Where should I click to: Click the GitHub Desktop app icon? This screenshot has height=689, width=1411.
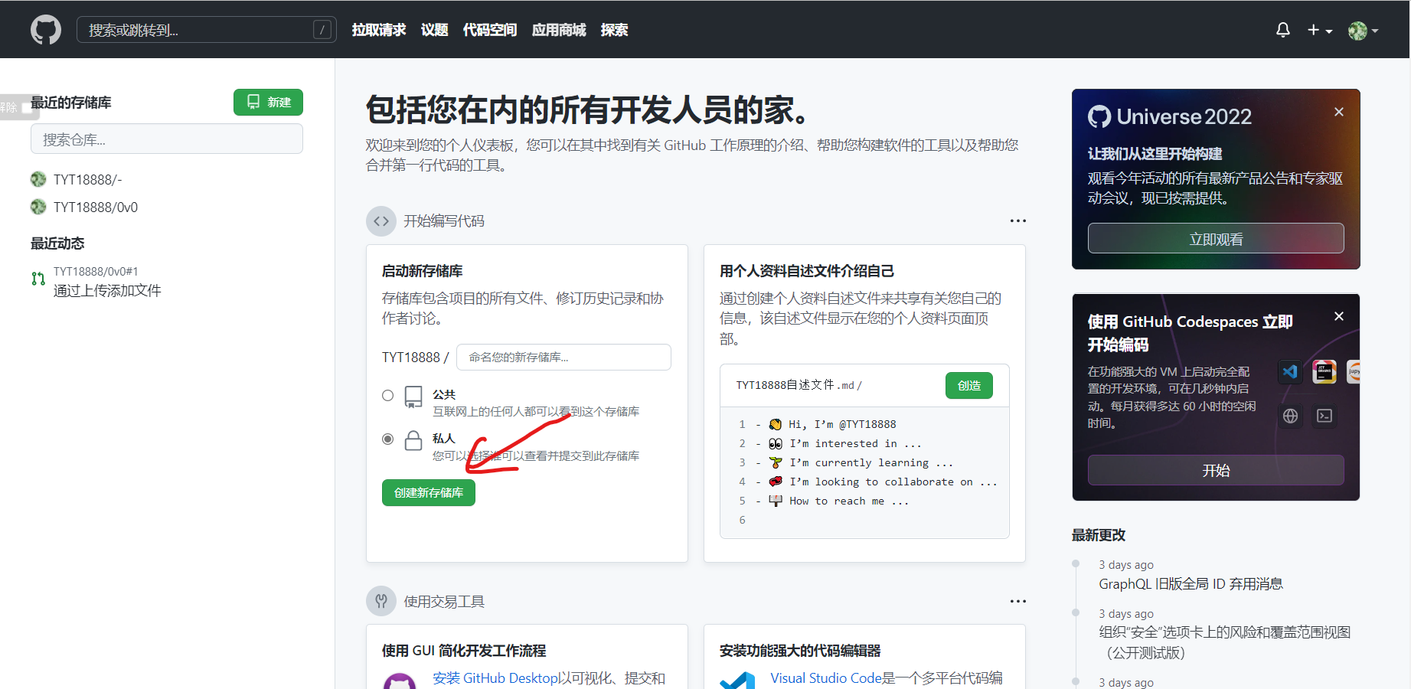coord(400,681)
